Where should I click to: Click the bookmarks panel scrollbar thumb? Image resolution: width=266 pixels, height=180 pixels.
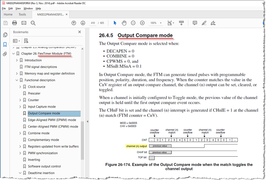83,140
